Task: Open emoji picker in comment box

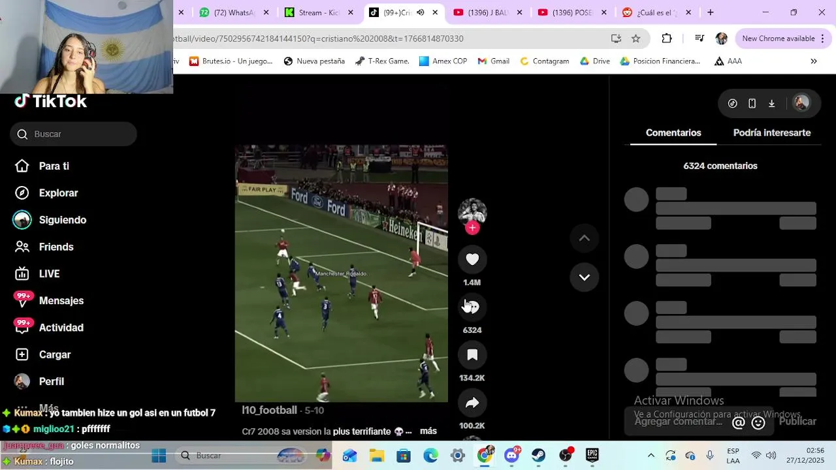Action: pos(758,422)
